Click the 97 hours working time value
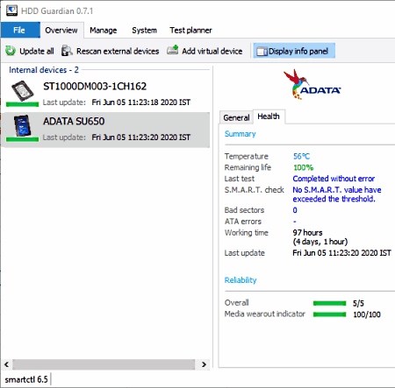 307,232
